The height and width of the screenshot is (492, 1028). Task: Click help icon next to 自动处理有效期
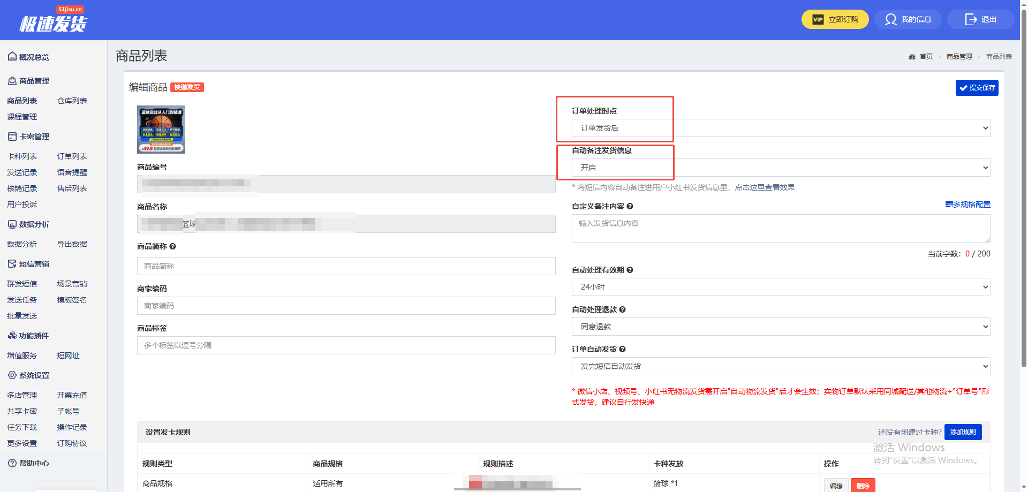(x=630, y=270)
